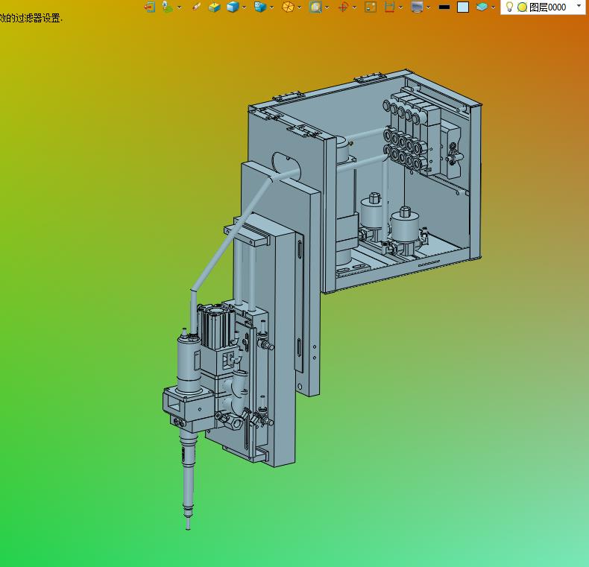589x567 pixels.
Task: Open dropdown next to selection filter icon
Action: pos(179,7)
